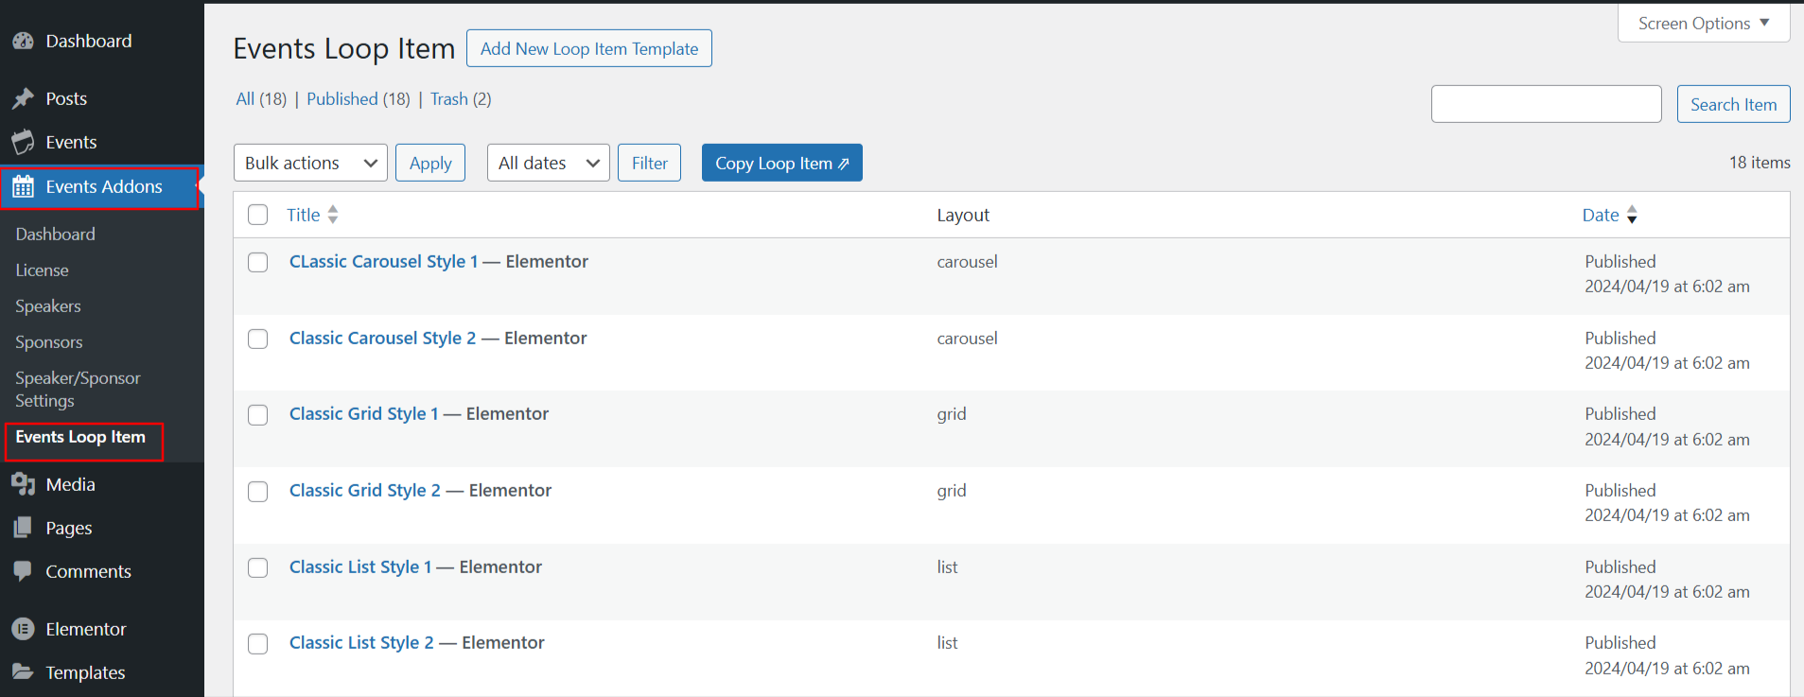Click the Elementor logo icon

(x=23, y=629)
